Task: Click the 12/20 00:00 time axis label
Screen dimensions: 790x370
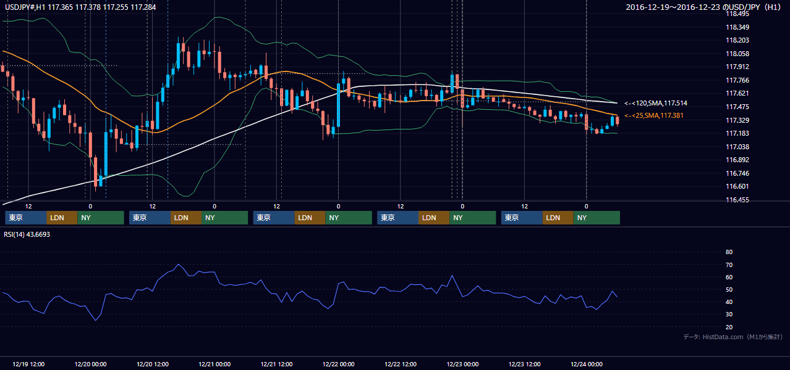Action: 90,364
